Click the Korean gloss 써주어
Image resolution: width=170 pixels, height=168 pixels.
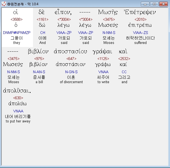(x=103, y=77)
